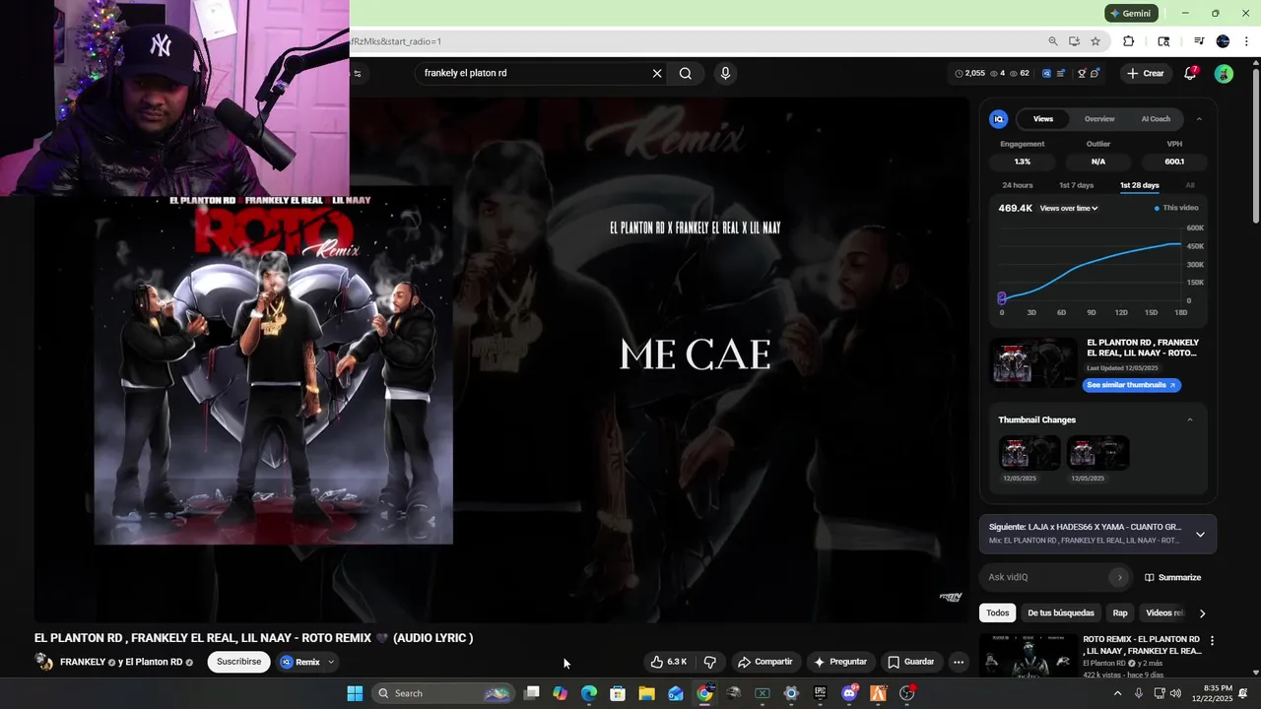Open Chrome media control icon

tap(1199, 41)
